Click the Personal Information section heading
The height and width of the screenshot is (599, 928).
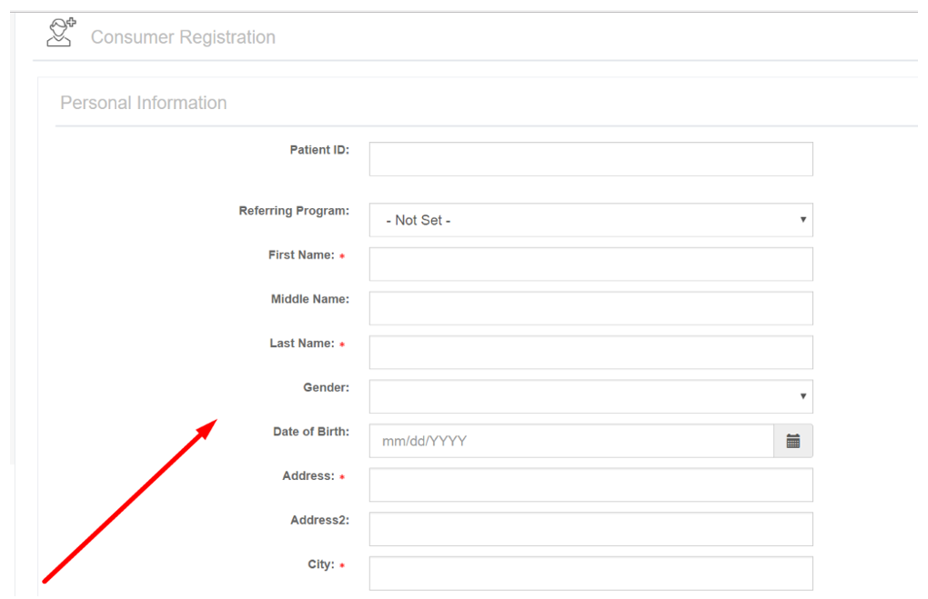(x=143, y=103)
